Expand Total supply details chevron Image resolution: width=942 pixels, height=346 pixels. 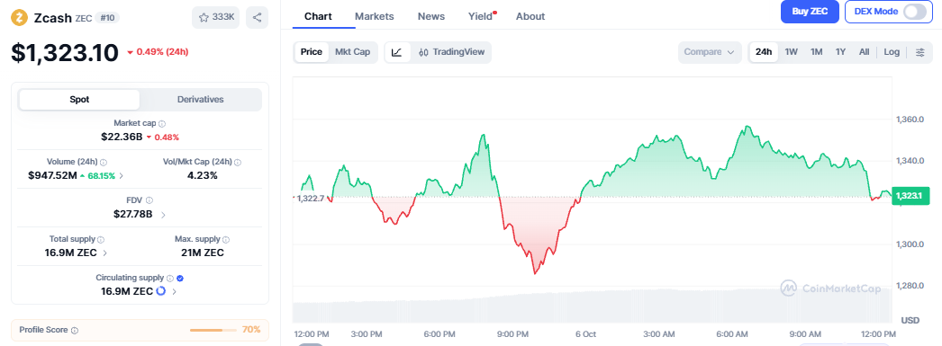click(x=105, y=253)
